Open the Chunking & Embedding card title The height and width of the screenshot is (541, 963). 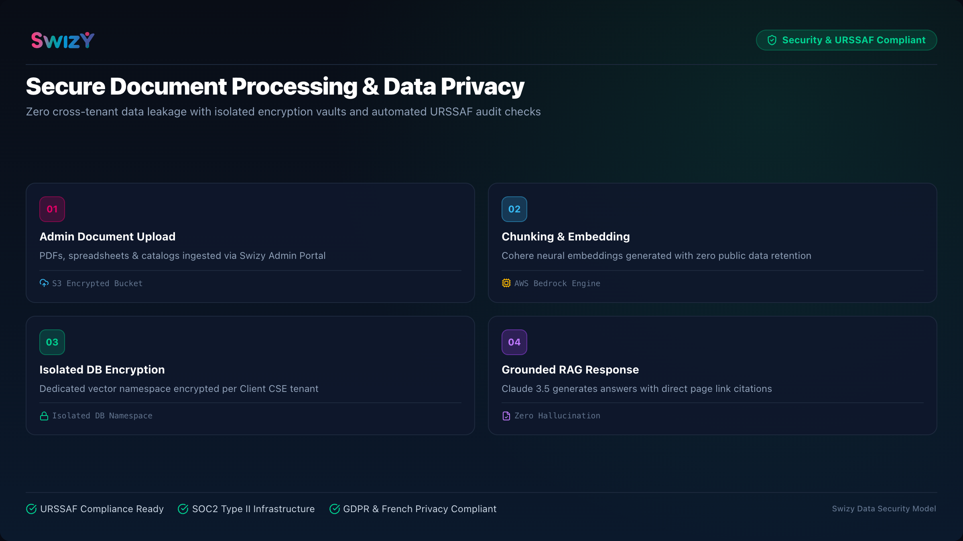coord(566,237)
